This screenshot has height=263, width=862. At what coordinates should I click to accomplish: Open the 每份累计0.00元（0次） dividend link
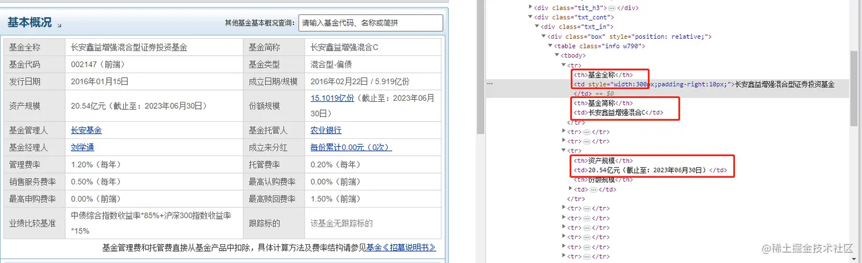[351, 147]
